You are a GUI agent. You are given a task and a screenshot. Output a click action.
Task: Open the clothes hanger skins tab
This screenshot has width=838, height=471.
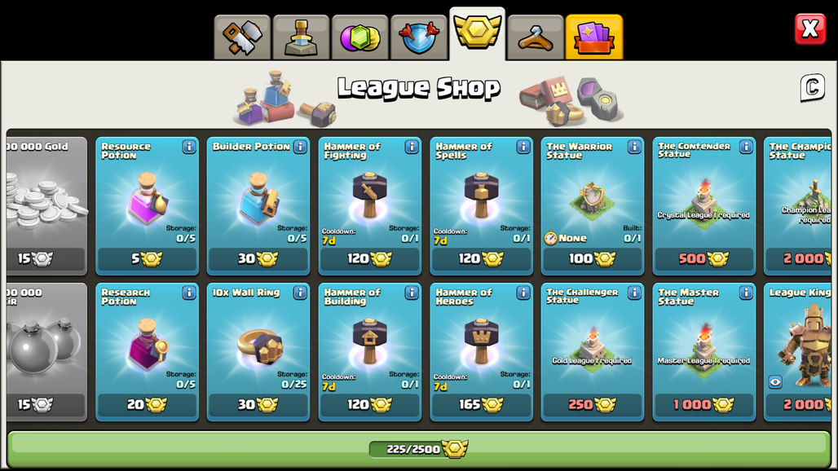coord(536,37)
